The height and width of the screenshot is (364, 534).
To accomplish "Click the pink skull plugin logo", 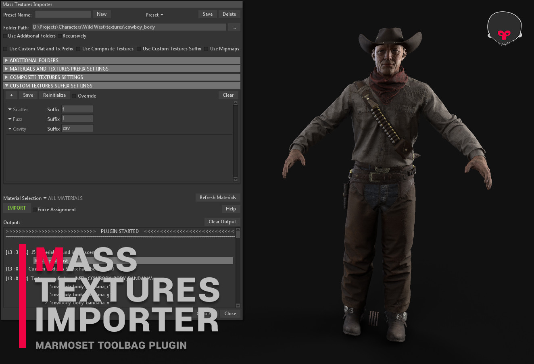I will click(x=504, y=28).
